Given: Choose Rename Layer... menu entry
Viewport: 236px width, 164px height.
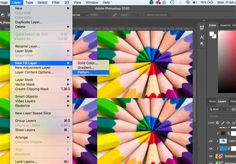Looking at the screenshot, I should coord(41,46).
